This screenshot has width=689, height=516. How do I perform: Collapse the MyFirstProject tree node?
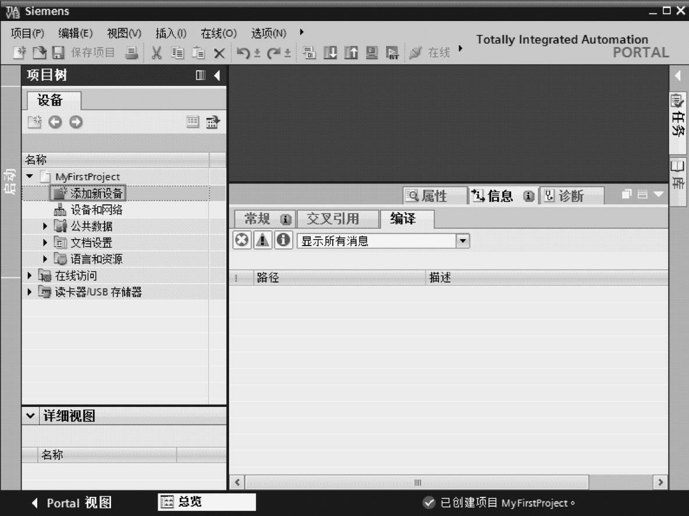pyautogui.click(x=30, y=176)
